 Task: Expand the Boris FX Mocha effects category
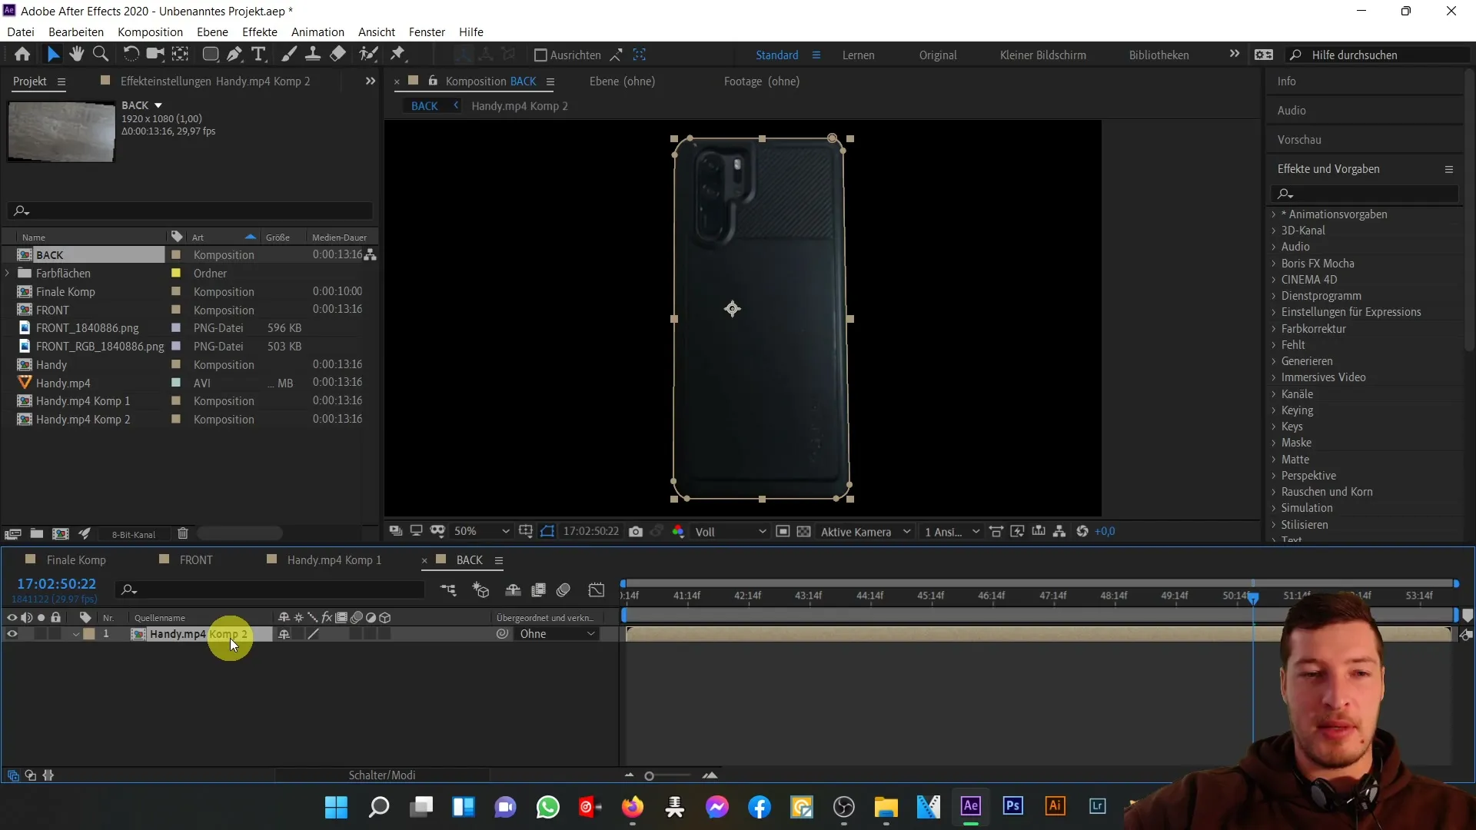tap(1274, 264)
